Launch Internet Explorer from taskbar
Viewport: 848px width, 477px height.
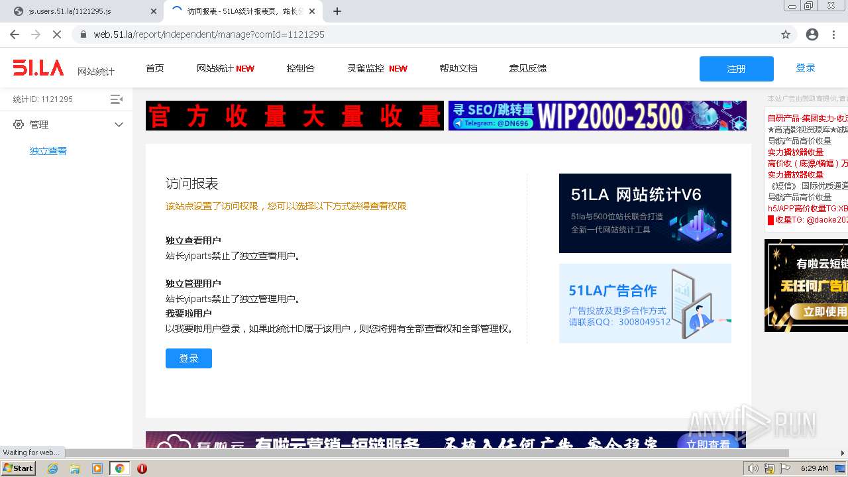pos(52,468)
